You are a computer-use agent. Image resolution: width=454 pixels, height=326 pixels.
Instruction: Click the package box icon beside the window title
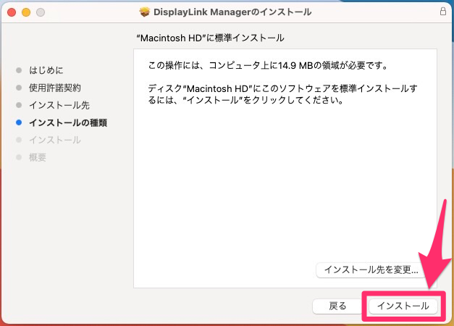[x=146, y=12]
